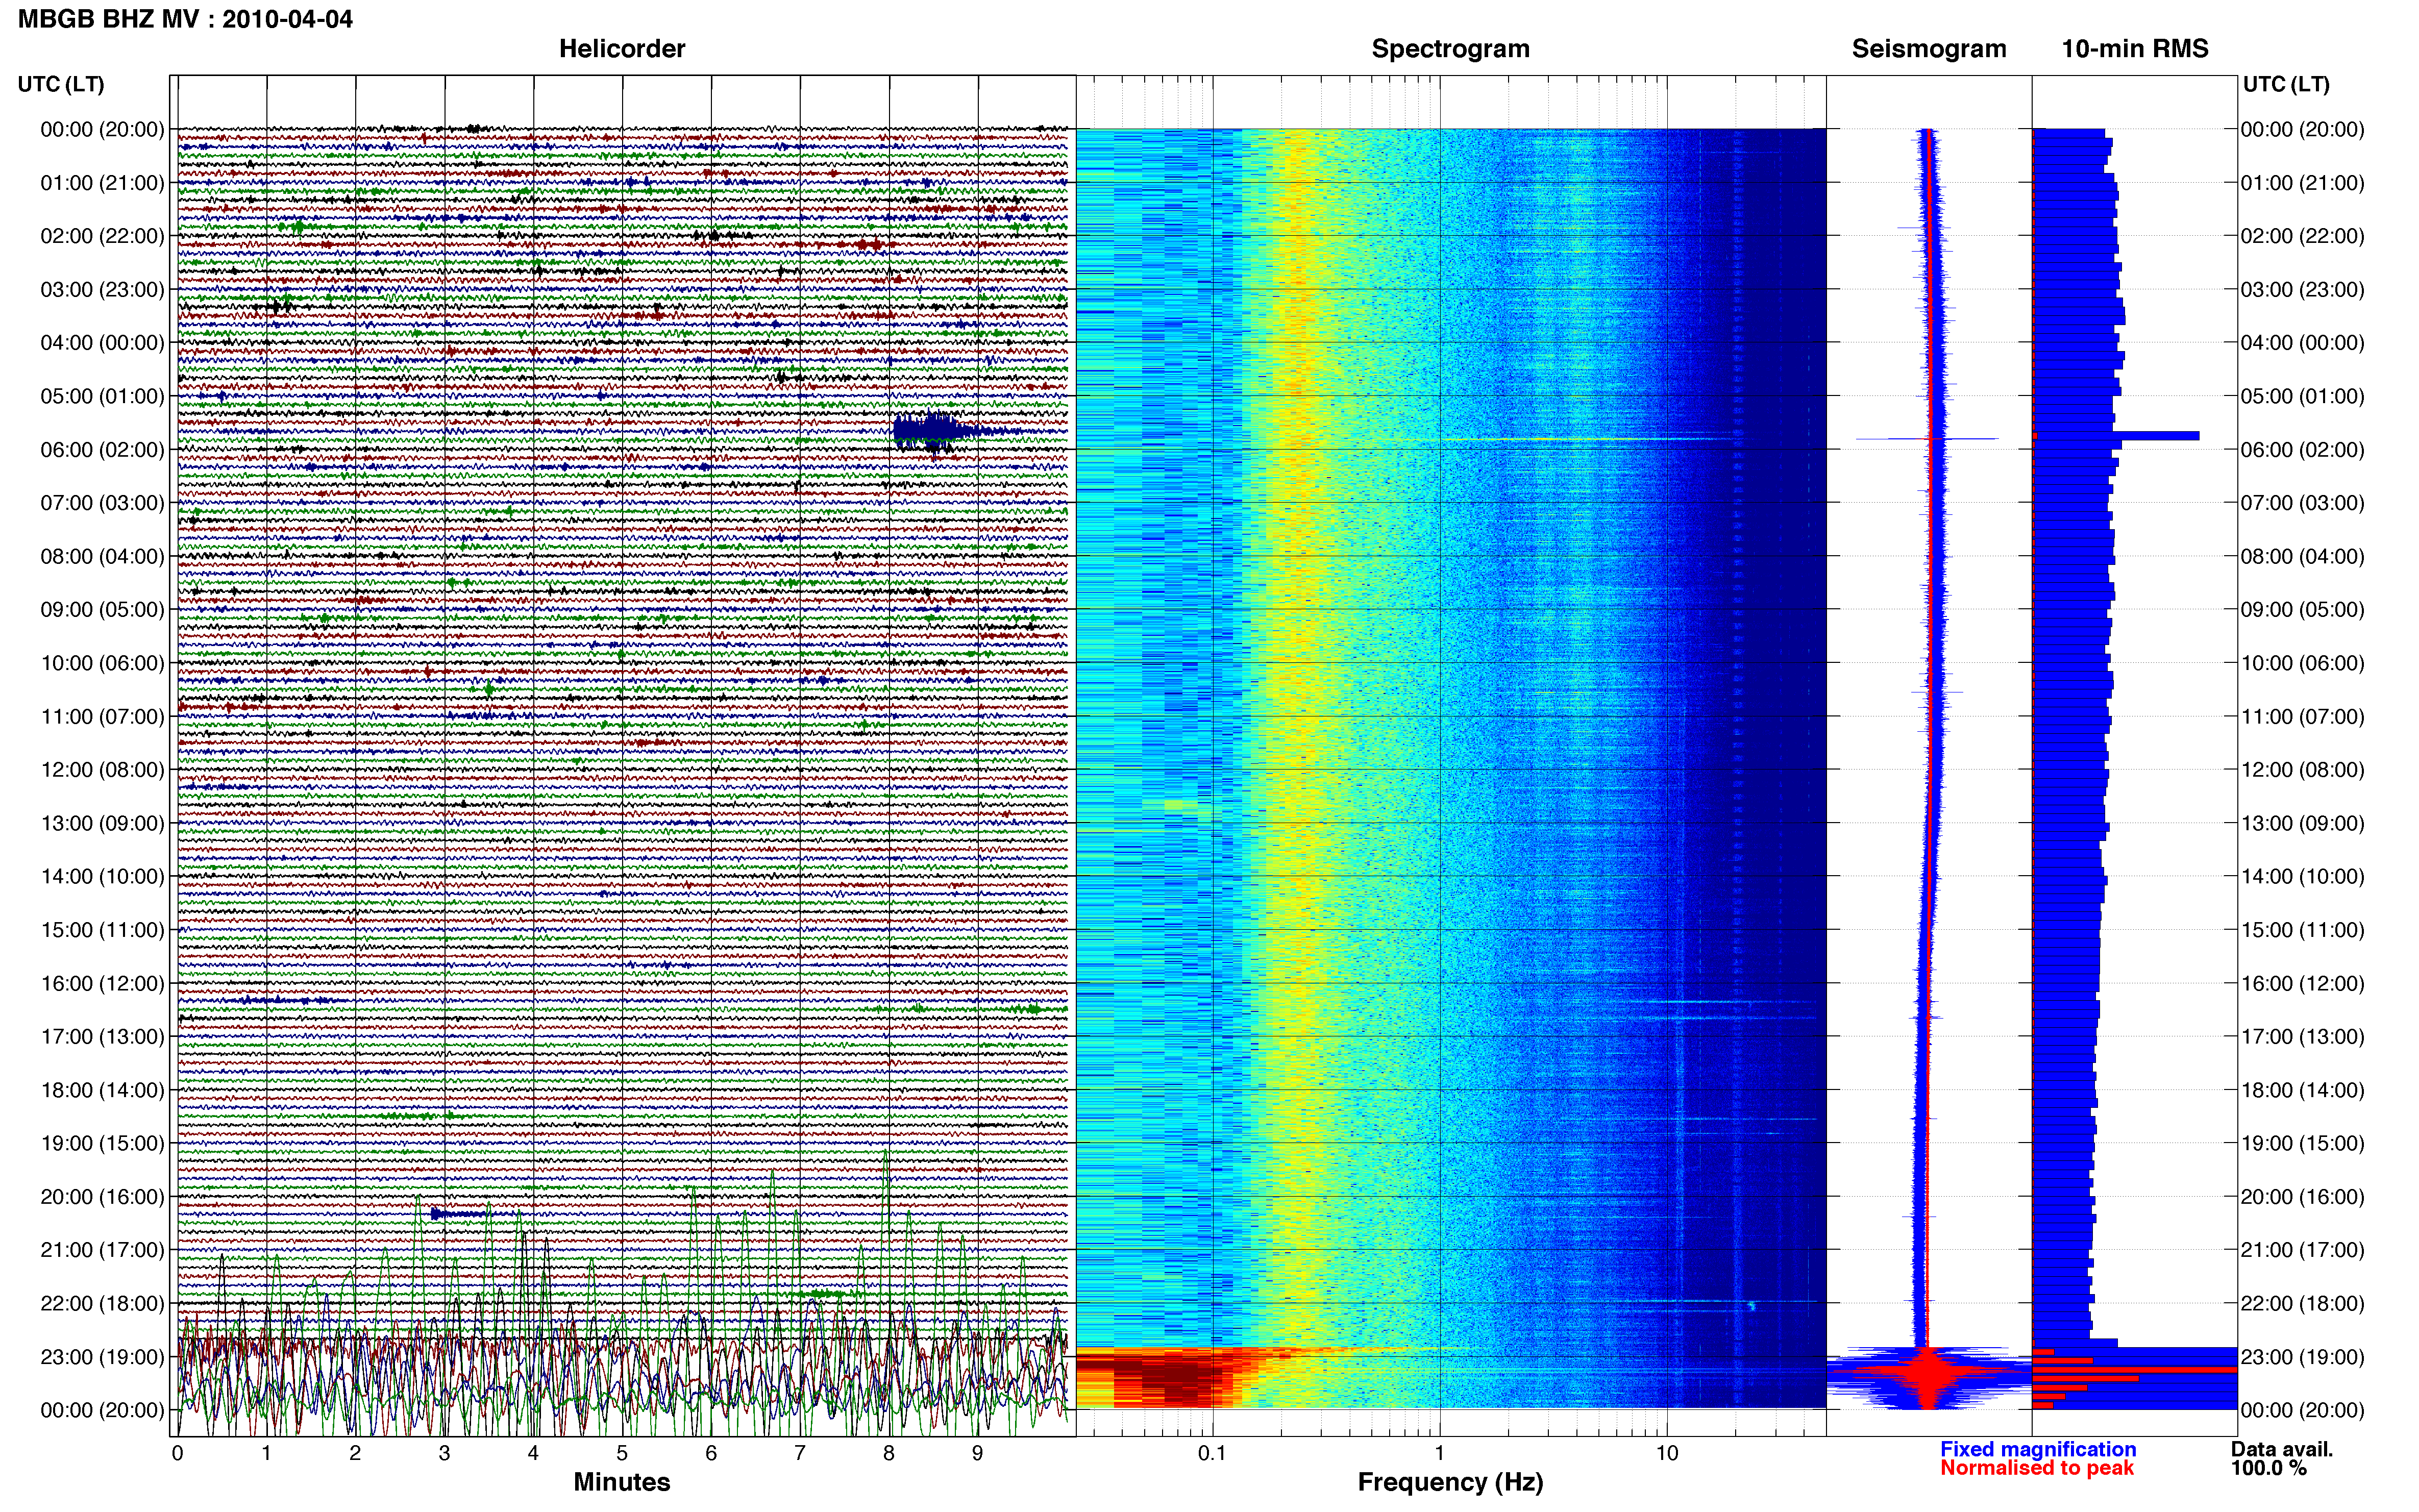Viewport: 2419px width, 1512px height.
Task: Click right-side time label '02:00 (22:00)'
Action: point(2302,236)
